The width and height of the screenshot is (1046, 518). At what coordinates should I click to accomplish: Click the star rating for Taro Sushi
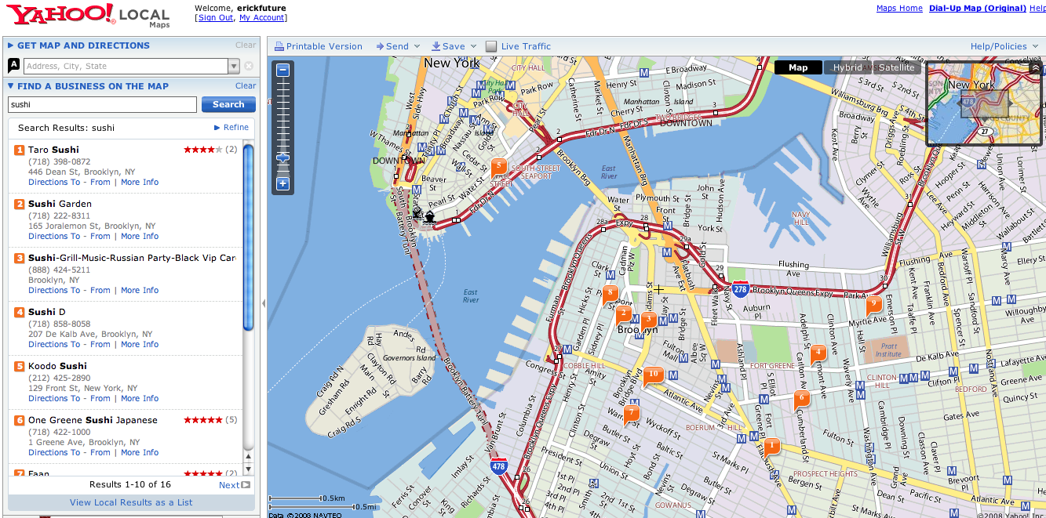[203, 149]
